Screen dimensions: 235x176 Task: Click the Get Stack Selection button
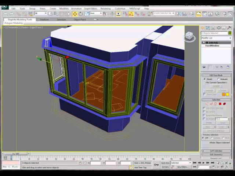216,131
